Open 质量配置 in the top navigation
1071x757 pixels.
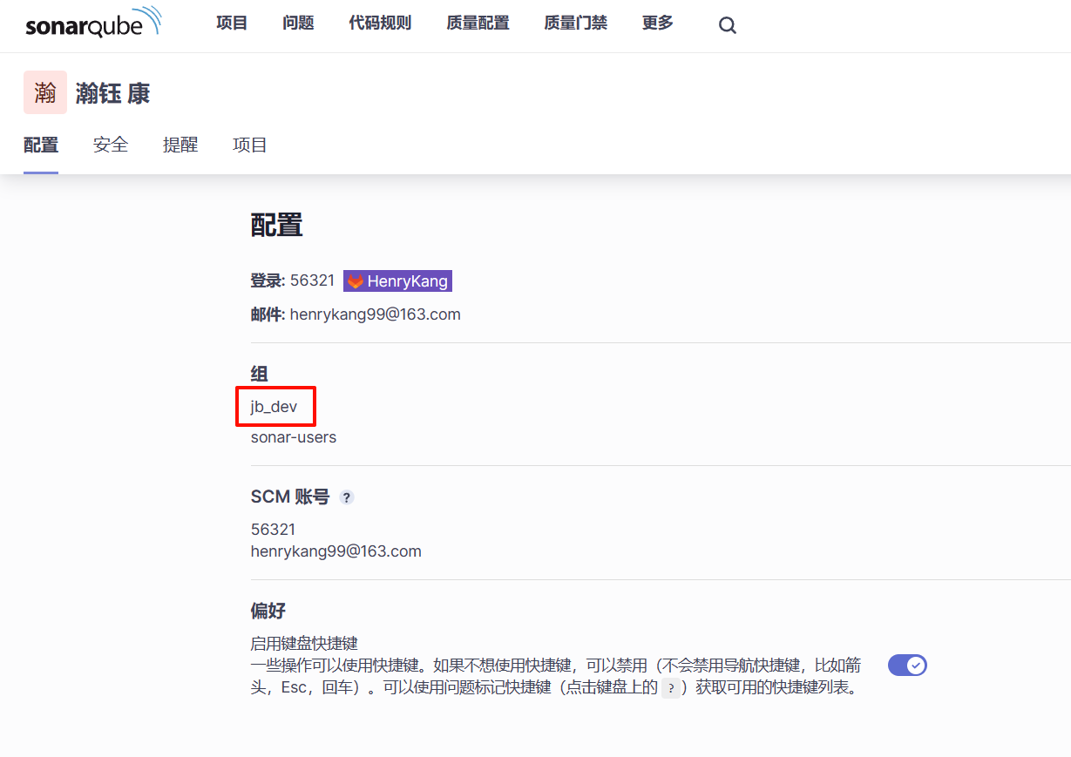click(478, 24)
